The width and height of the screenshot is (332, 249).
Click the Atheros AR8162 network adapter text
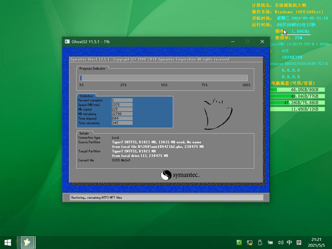(x=299, y=64)
